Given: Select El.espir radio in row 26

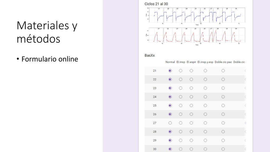Looking at the screenshot, I should [191, 114].
